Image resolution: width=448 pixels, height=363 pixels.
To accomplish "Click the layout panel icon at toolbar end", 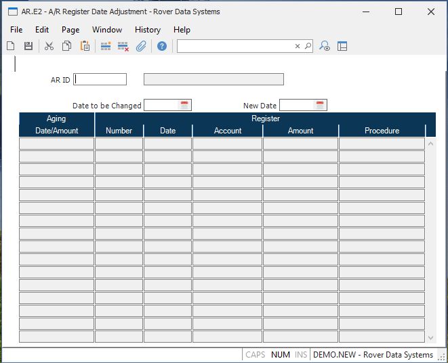I will 342,46.
